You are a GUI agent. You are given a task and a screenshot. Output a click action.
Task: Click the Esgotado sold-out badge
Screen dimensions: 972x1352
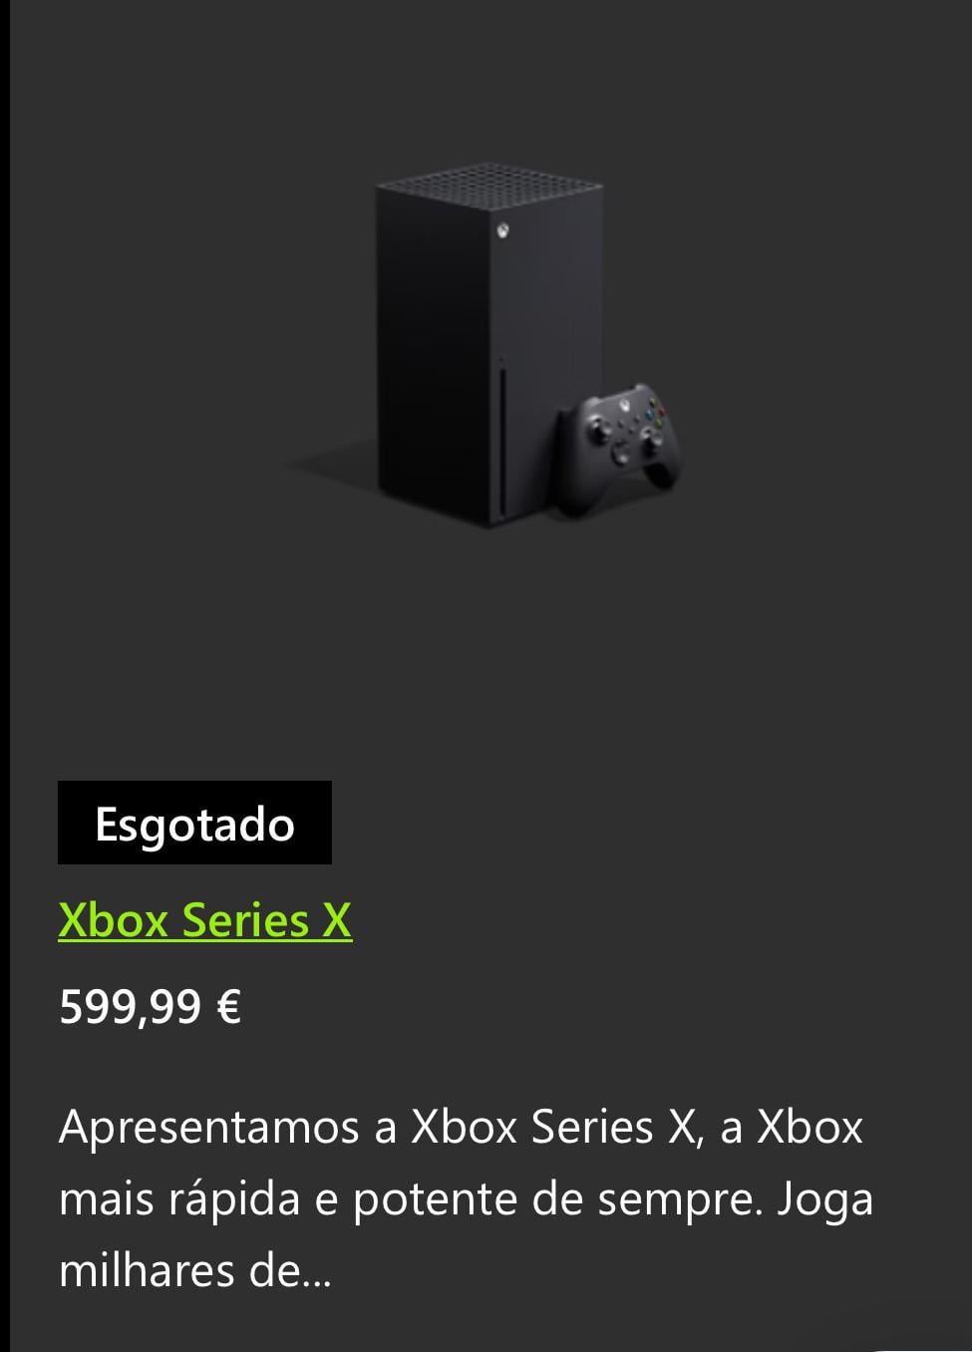tap(194, 823)
